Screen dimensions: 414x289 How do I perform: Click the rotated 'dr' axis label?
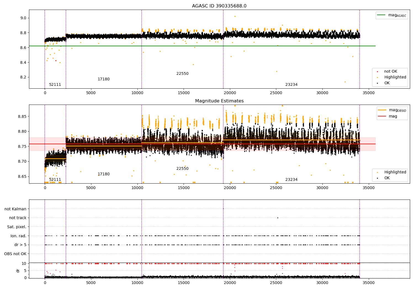click(x=18, y=271)
